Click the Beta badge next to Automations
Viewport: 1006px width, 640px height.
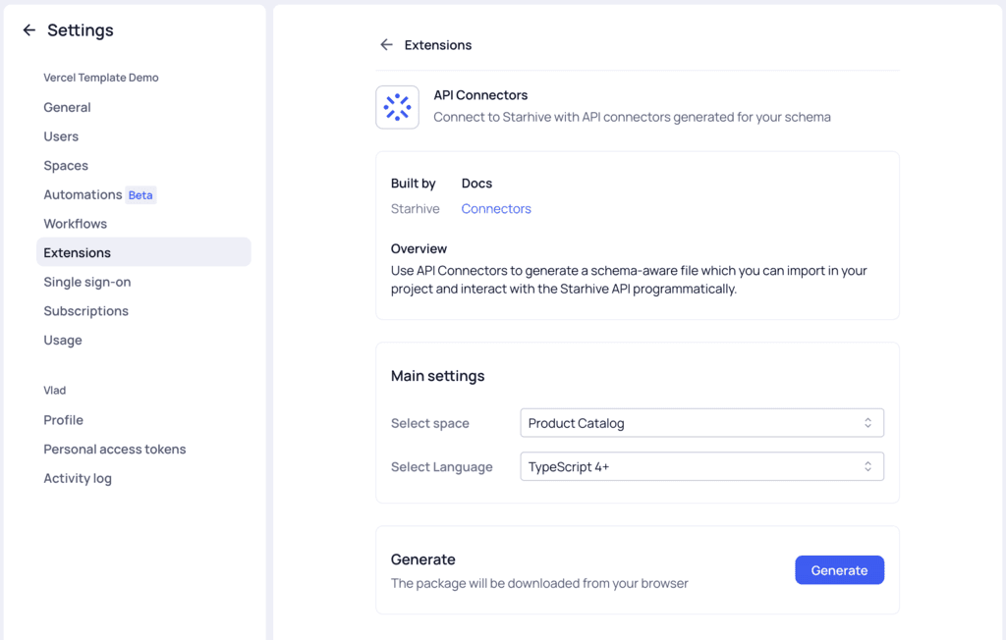140,195
